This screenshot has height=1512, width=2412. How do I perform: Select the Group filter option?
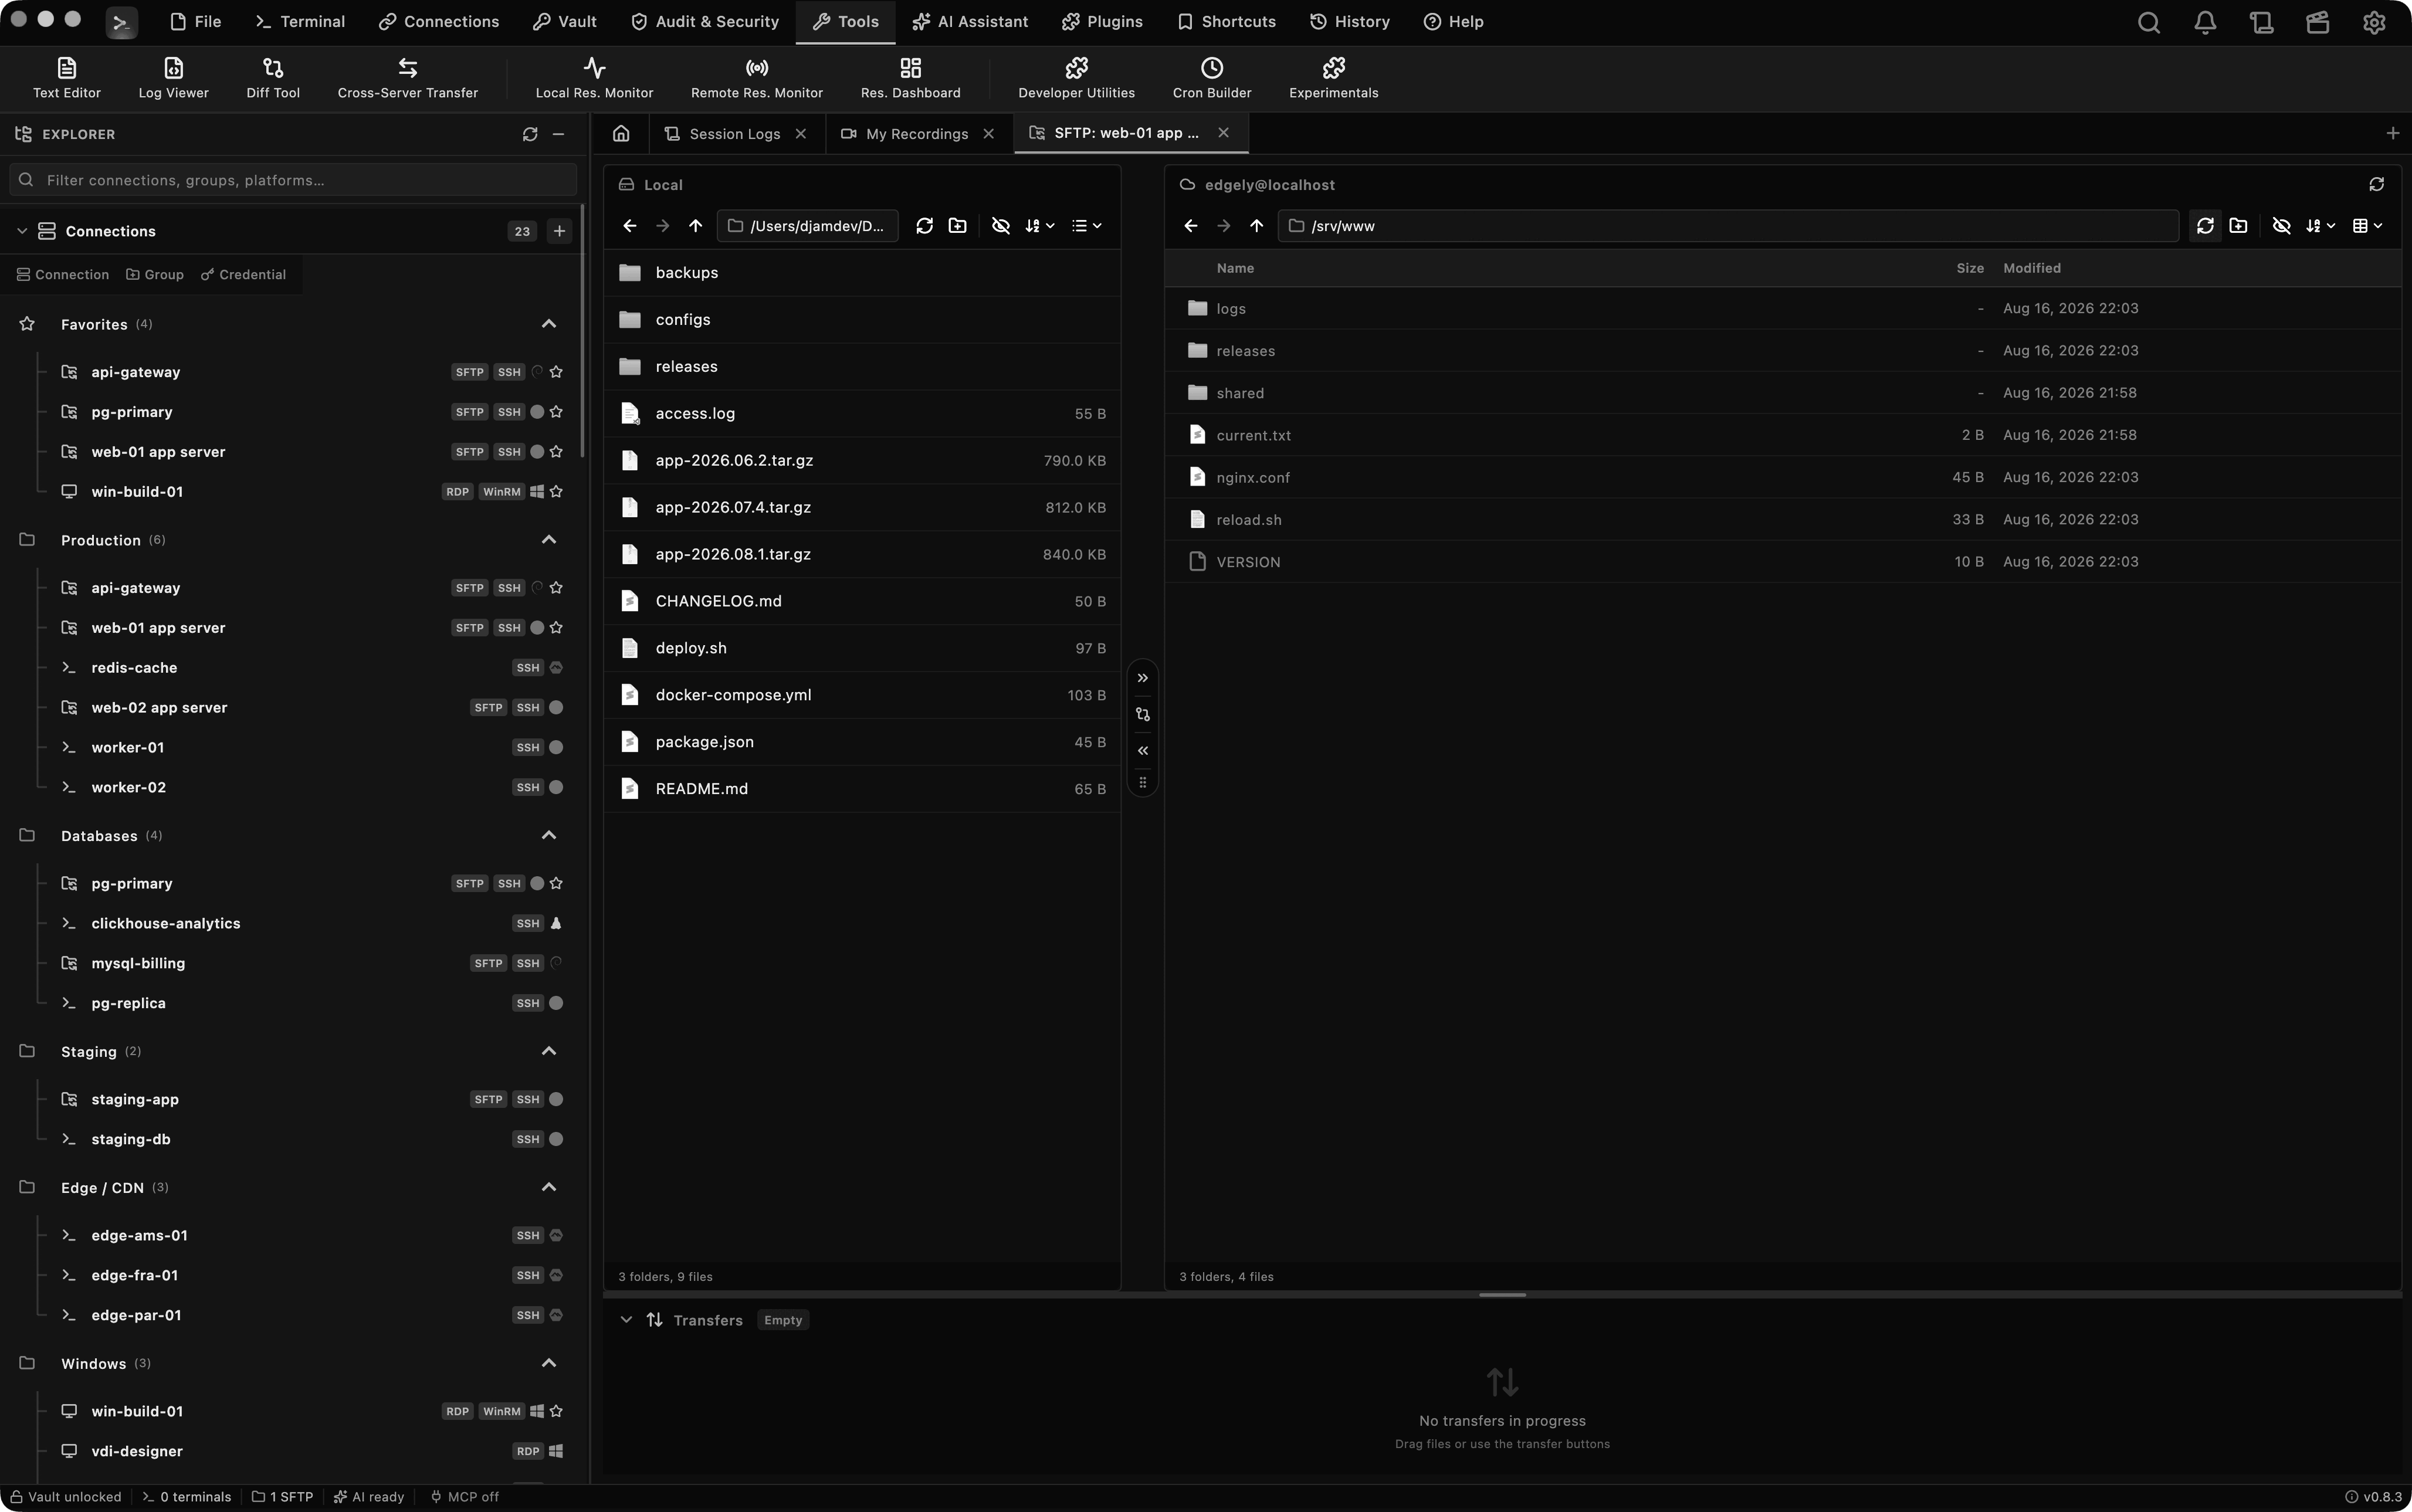[155, 274]
